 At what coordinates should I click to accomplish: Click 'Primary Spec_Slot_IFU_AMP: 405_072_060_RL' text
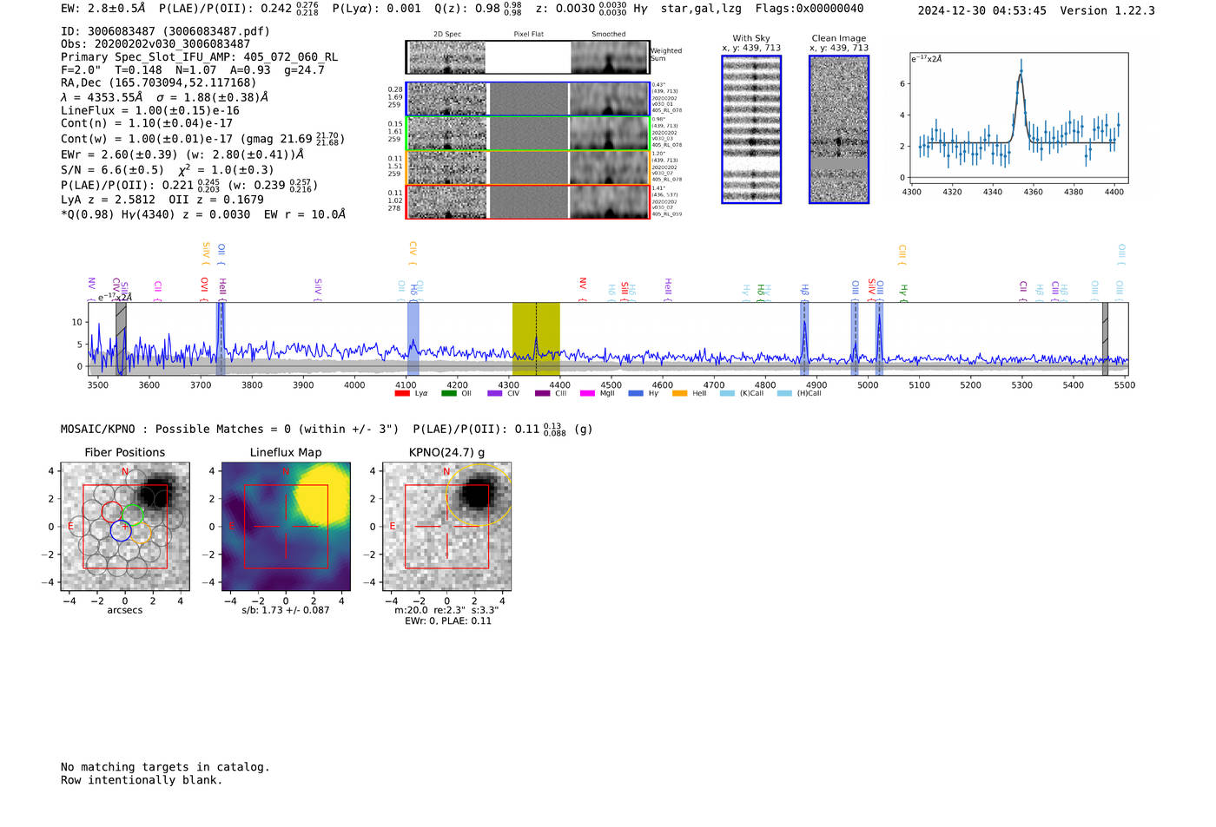(x=200, y=56)
